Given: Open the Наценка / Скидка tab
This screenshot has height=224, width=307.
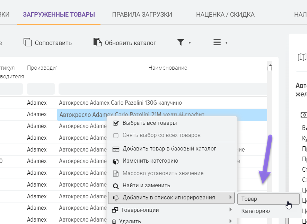Looking at the screenshot, I should point(225,15).
